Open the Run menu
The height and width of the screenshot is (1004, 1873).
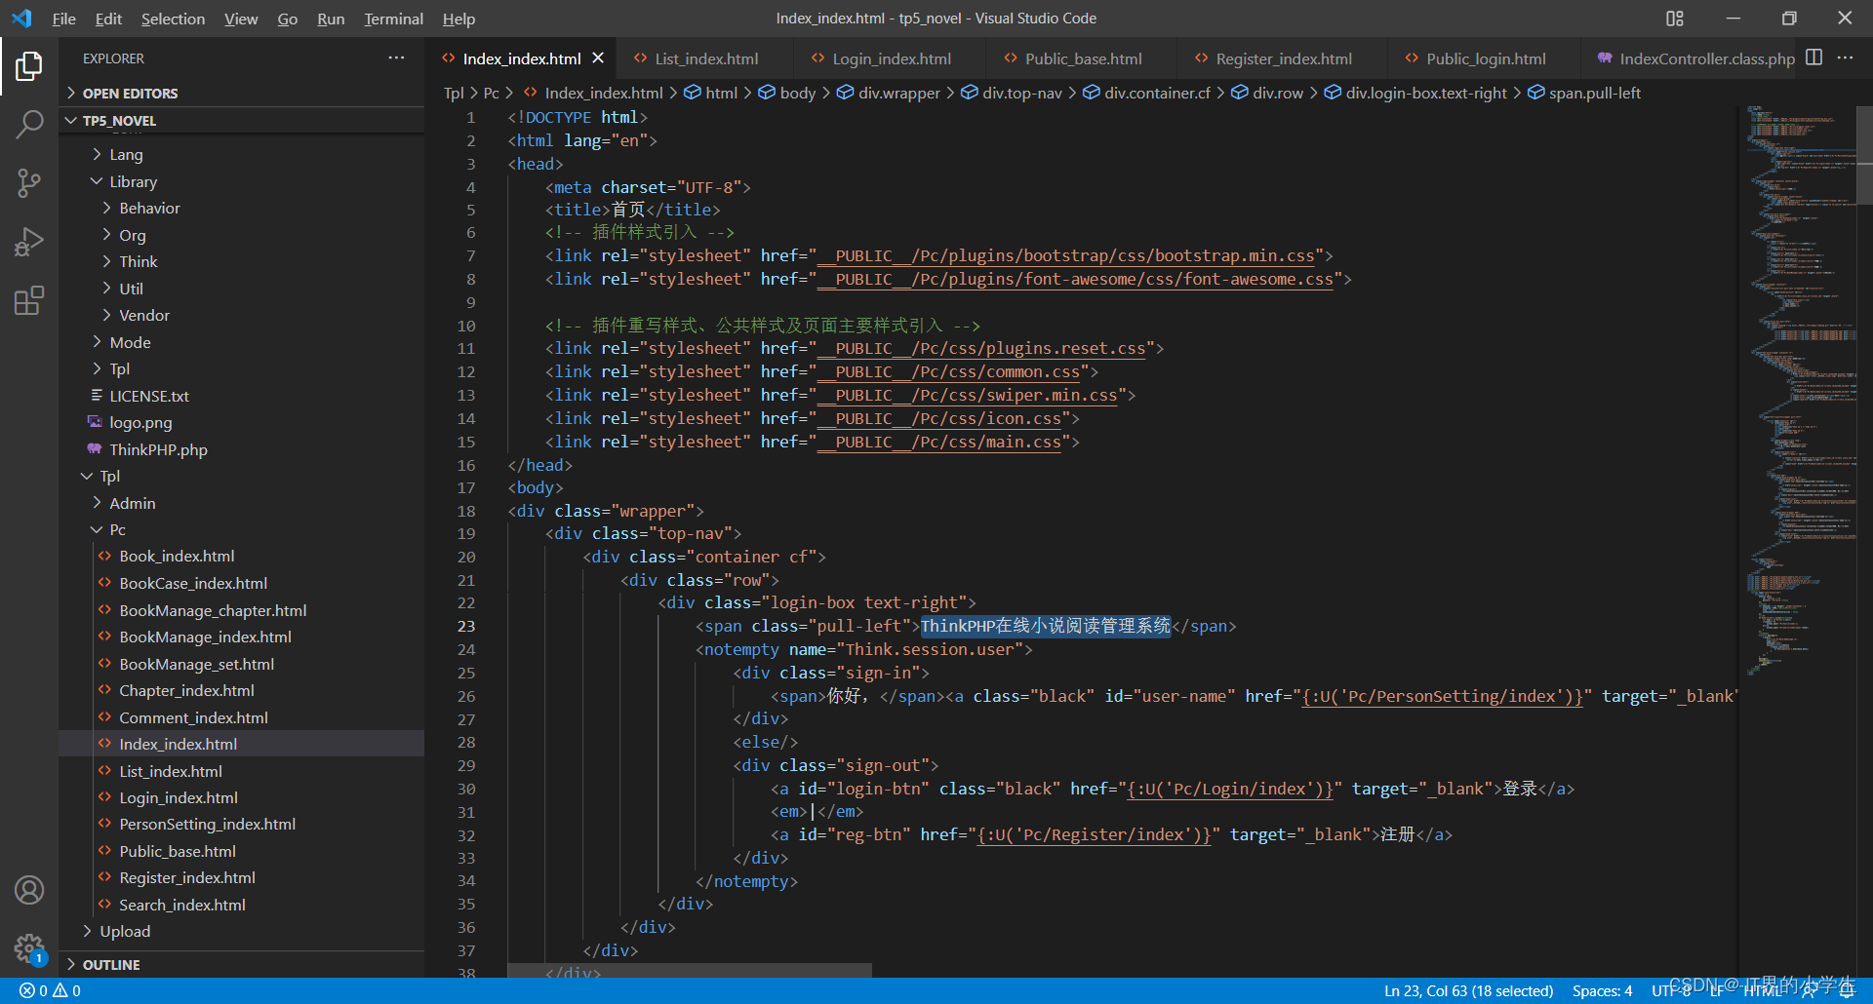[x=331, y=19]
